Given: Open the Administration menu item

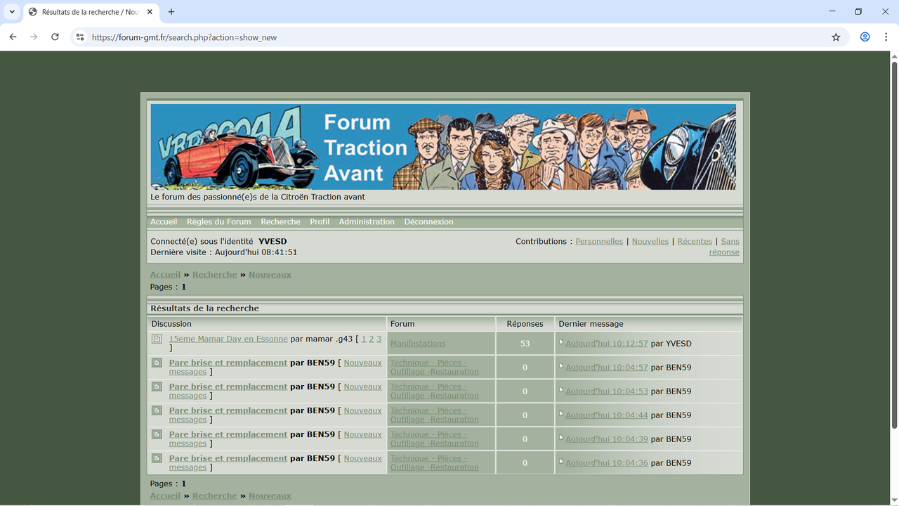Looking at the screenshot, I should (367, 222).
